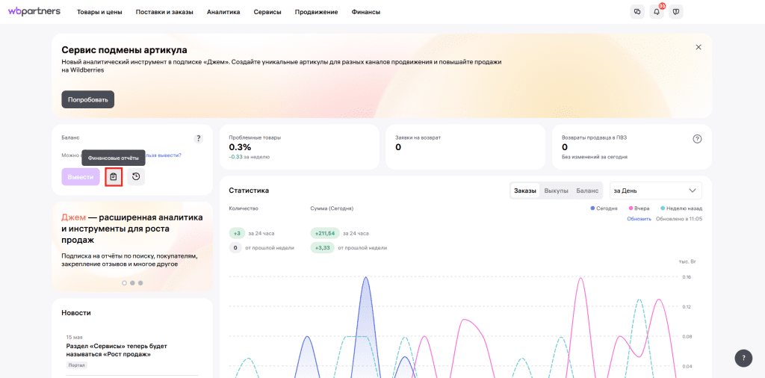This screenshot has width=765, height=378.
Task: Select the Выкупы statistics tab
Action: pos(556,190)
